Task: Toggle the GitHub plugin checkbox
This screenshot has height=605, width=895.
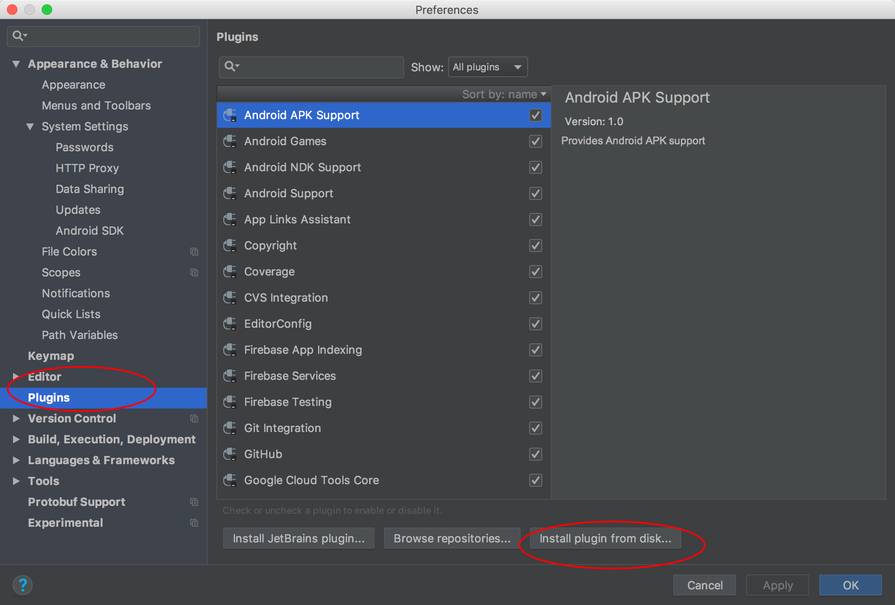Action: click(x=536, y=454)
